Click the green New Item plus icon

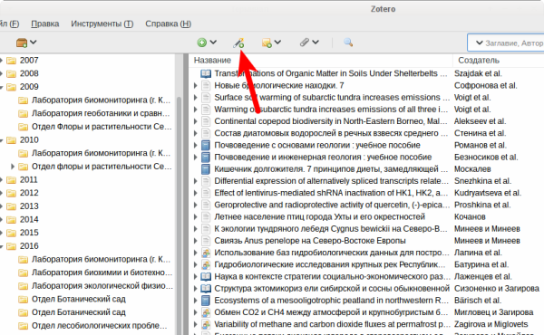coord(201,43)
